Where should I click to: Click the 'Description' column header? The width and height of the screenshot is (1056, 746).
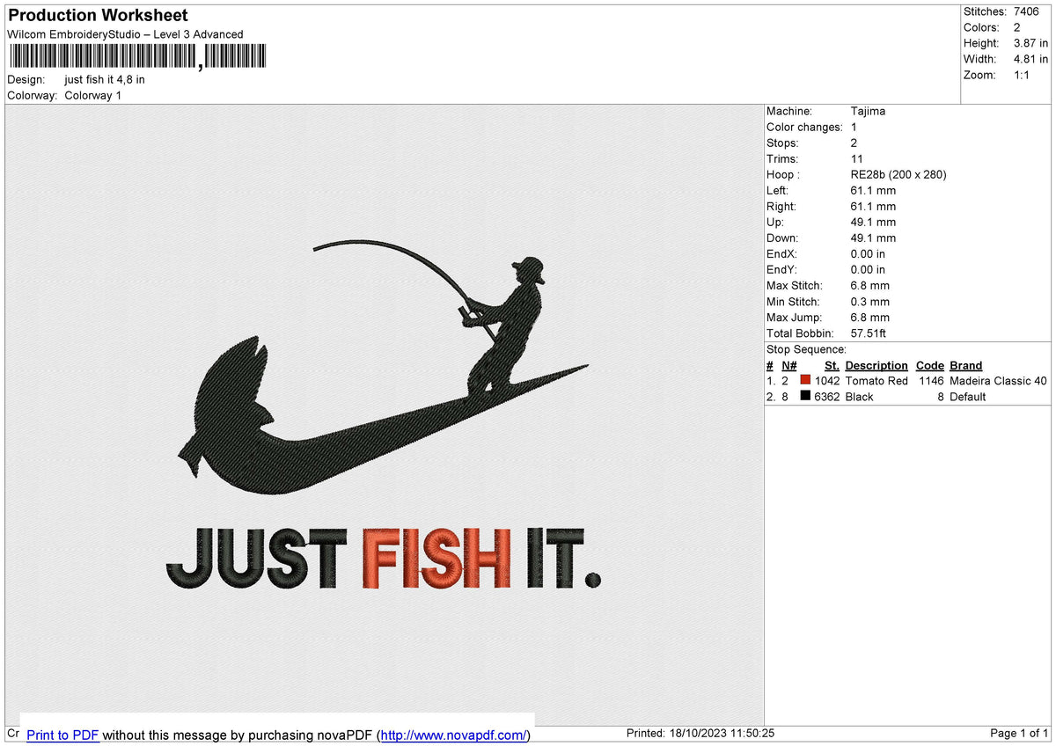[x=876, y=365]
